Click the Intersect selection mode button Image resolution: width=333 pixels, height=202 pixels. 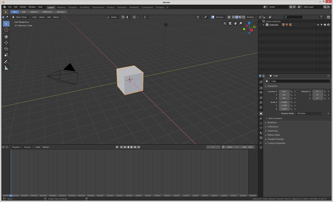pyautogui.click(x=60, y=12)
